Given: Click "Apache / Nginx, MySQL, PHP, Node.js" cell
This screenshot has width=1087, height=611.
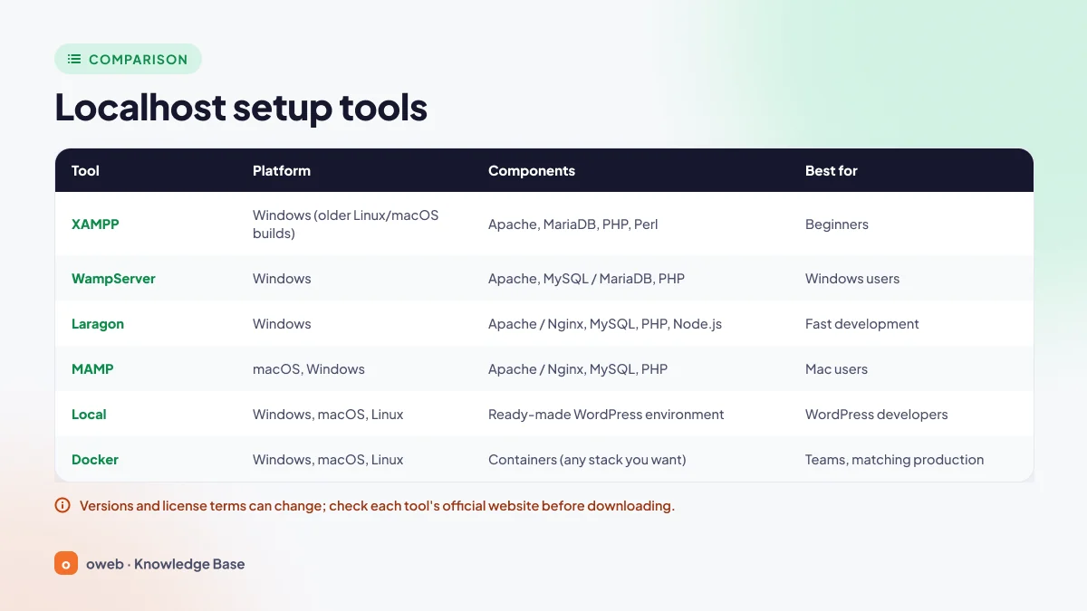Looking at the screenshot, I should click(605, 324).
